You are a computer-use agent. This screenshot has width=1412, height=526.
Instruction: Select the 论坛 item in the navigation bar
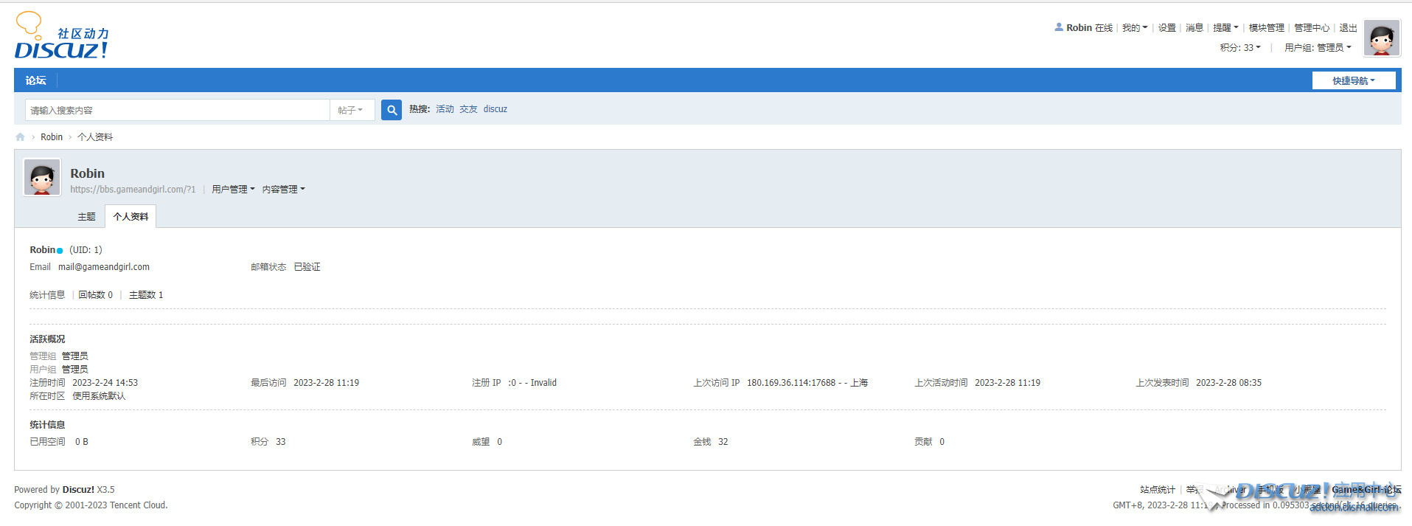35,80
